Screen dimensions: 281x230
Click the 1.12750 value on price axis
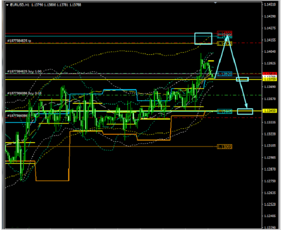269,181
